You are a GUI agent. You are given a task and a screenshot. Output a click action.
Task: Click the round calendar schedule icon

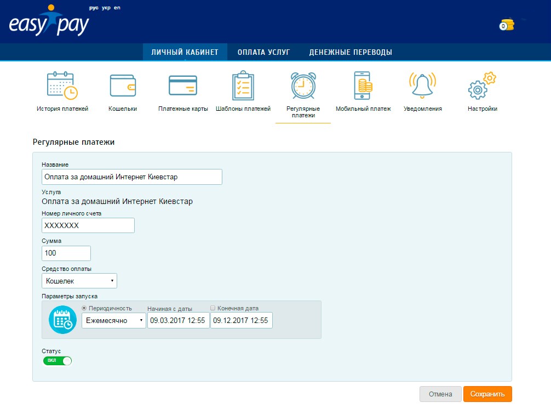[62, 320]
